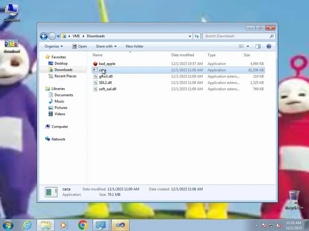Open the Pictures library
Image resolution: width=309 pixels, height=231 pixels.
(61, 108)
